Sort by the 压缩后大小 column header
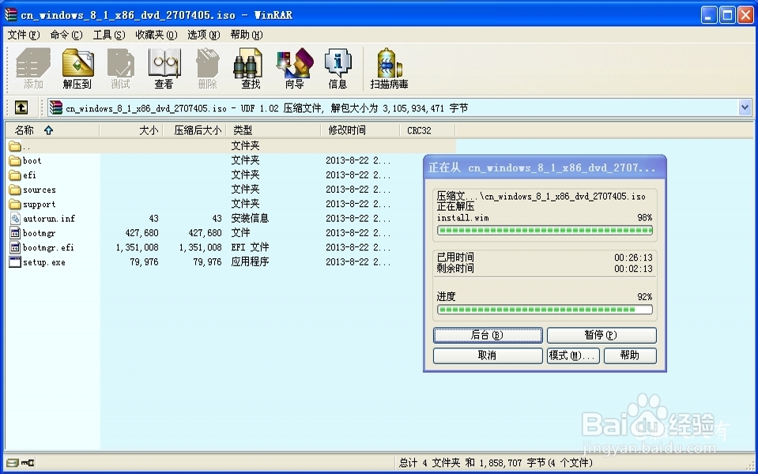This screenshot has width=758, height=474. pyautogui.click(x=194, y=130)
